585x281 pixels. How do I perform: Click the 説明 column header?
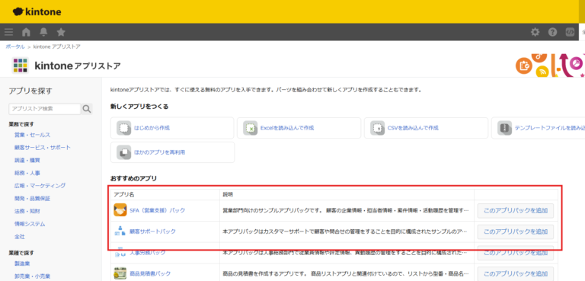pyautogui.click(x=228, y=195)
